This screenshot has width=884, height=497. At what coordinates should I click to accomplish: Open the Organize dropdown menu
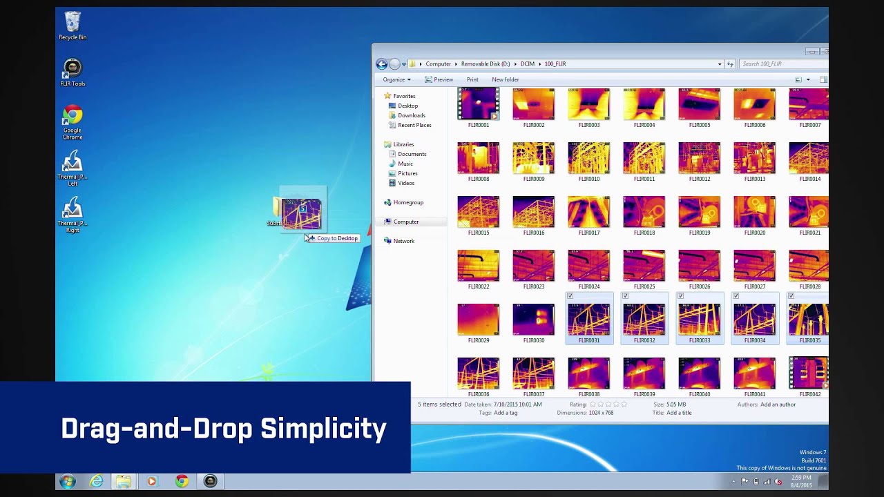pos(397,79)
